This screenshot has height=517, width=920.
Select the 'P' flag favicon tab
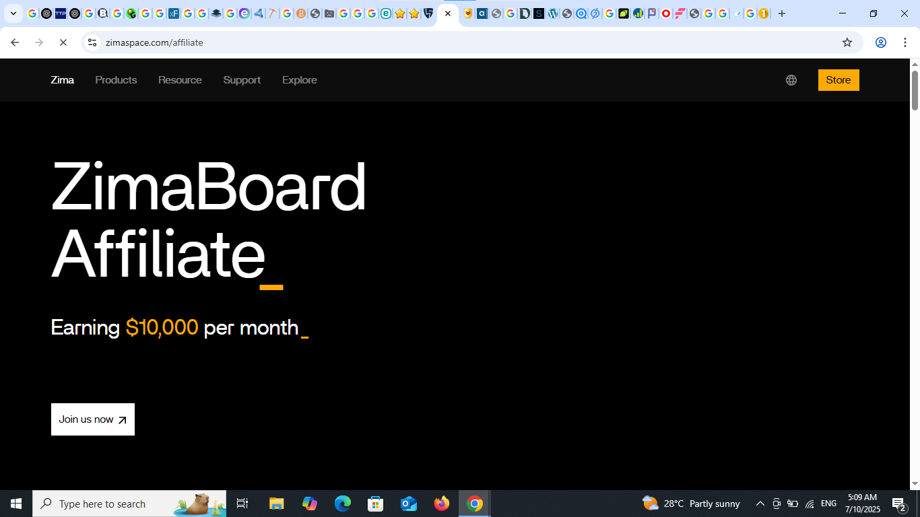[x=652, y=13]
